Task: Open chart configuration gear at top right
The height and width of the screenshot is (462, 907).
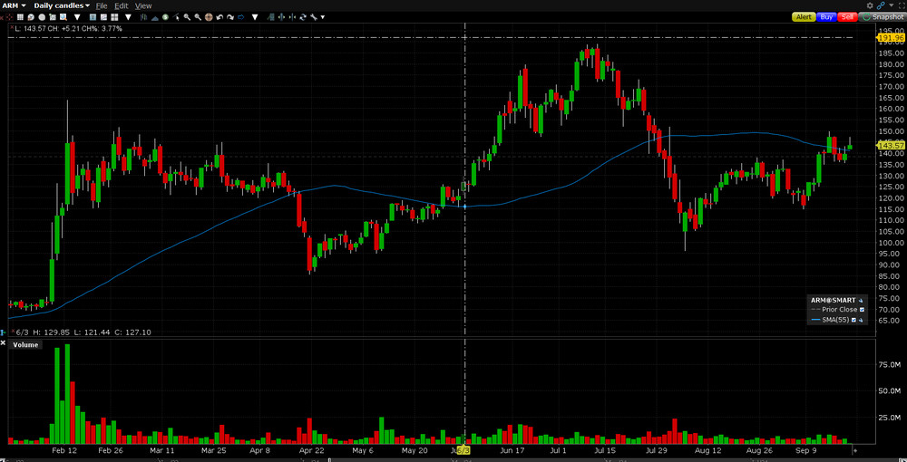Action: pos(870,5)
